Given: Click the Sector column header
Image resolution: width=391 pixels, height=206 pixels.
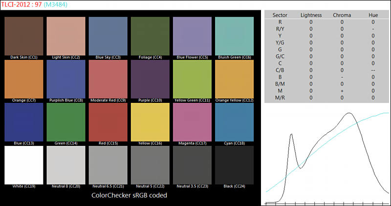Looking at the screenshot, I should pyautogui.click(x=279, y=15).
